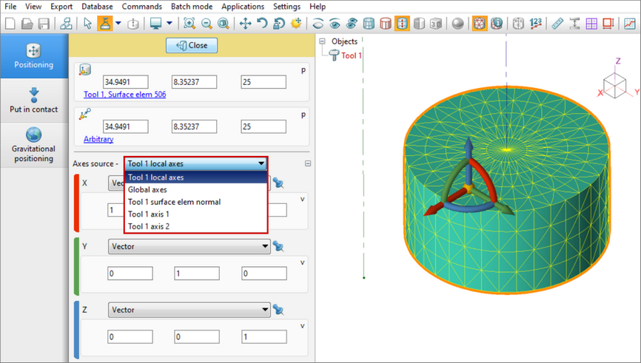Click the Tool 1, Surface elem 506 link
The width and height of the screenshot is (641, 363).
point(124,95)
